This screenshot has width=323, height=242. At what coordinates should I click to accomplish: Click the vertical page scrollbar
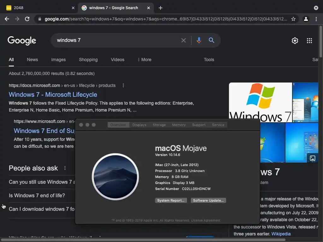coord(320,41)
